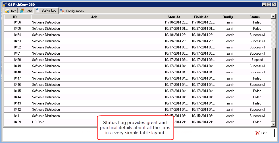Click Successful status in row 8441
Viewport: 279px width, 143px height.
(x=257, y=116)
